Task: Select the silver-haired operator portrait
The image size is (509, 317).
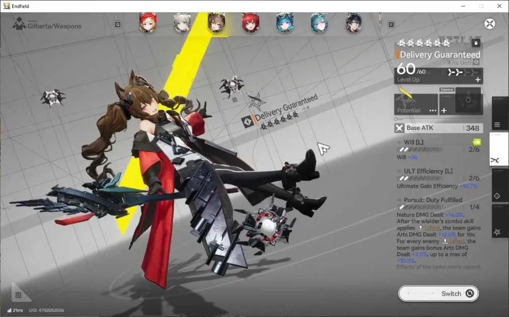Action: pyautogui.click(x=182, y=23)
